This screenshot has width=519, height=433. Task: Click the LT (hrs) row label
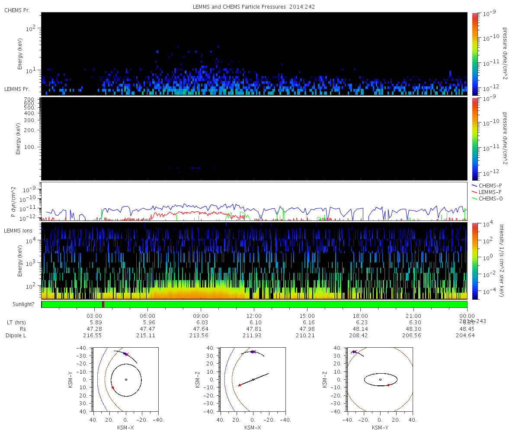pos(17,323)
